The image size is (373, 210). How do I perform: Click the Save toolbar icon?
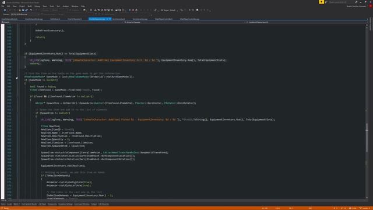click(x=23, y=10)
